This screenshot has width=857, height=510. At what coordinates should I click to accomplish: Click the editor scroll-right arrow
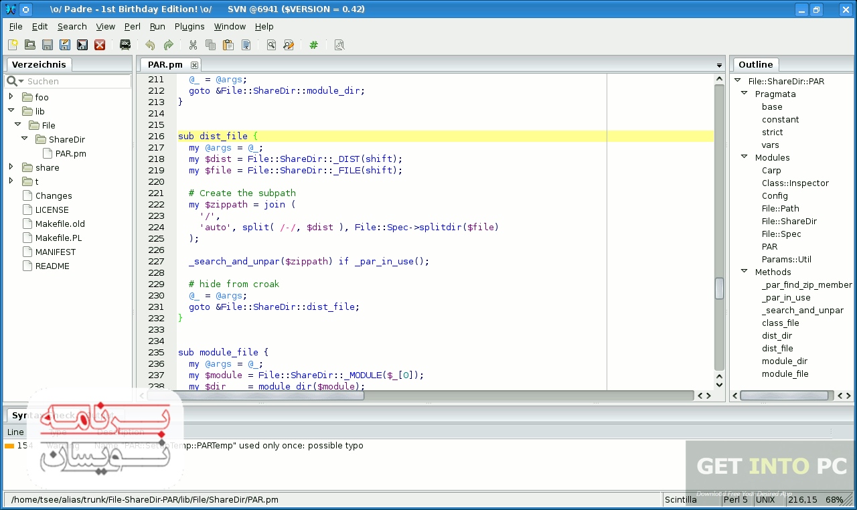[x=708, y=396]
